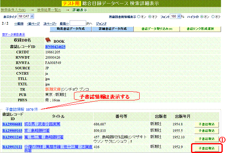
Task: Select the CRTDT value 19861205
Action: [53, 52]
